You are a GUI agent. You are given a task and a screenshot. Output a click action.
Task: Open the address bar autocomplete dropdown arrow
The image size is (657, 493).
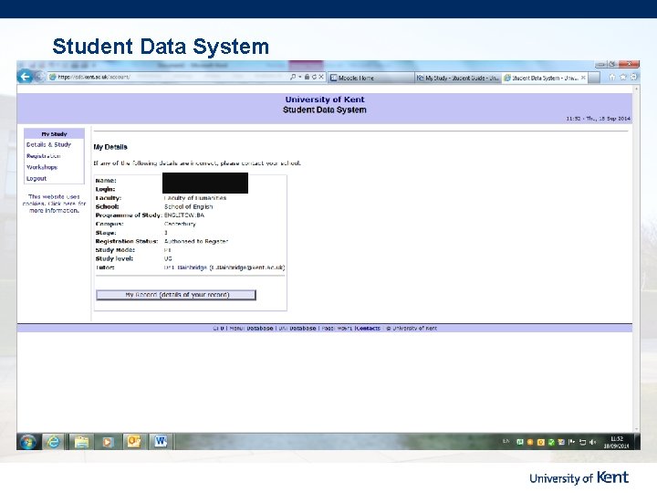300,77
